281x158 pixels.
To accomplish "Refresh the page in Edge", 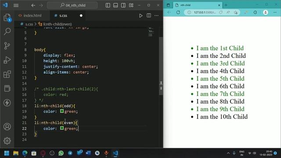I will coord(178,12).
